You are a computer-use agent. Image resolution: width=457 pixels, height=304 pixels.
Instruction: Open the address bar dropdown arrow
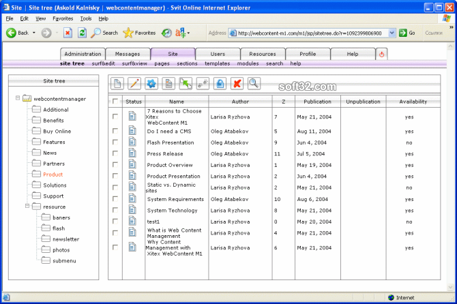point(392,33)
